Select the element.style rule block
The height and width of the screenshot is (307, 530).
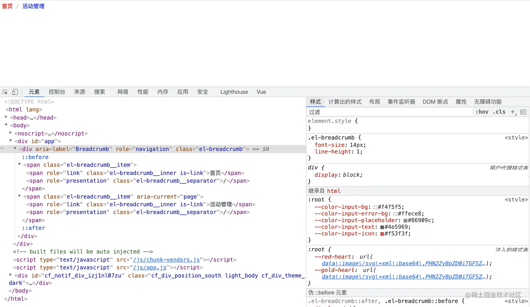(x=418, y=125)
